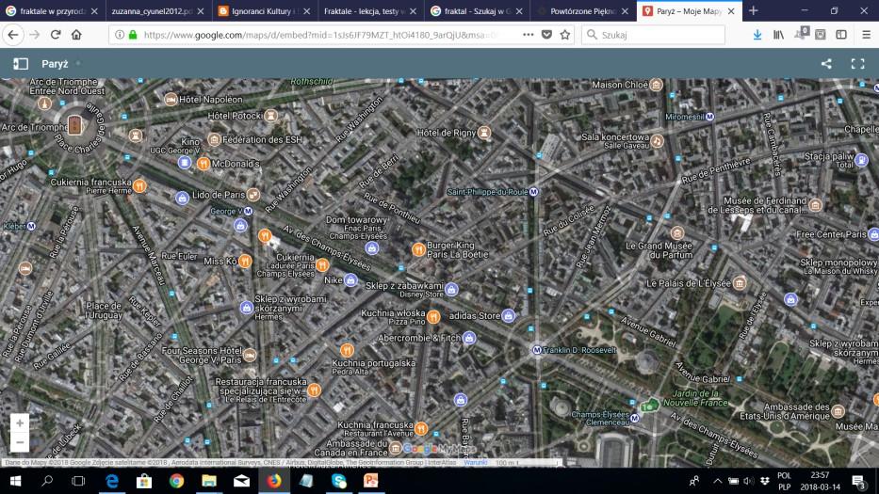This screenshot has height=494, width=879.
Task: Open the Hôtel de Rigny marker
Action: pyautogui.click(x=484, y=133)
